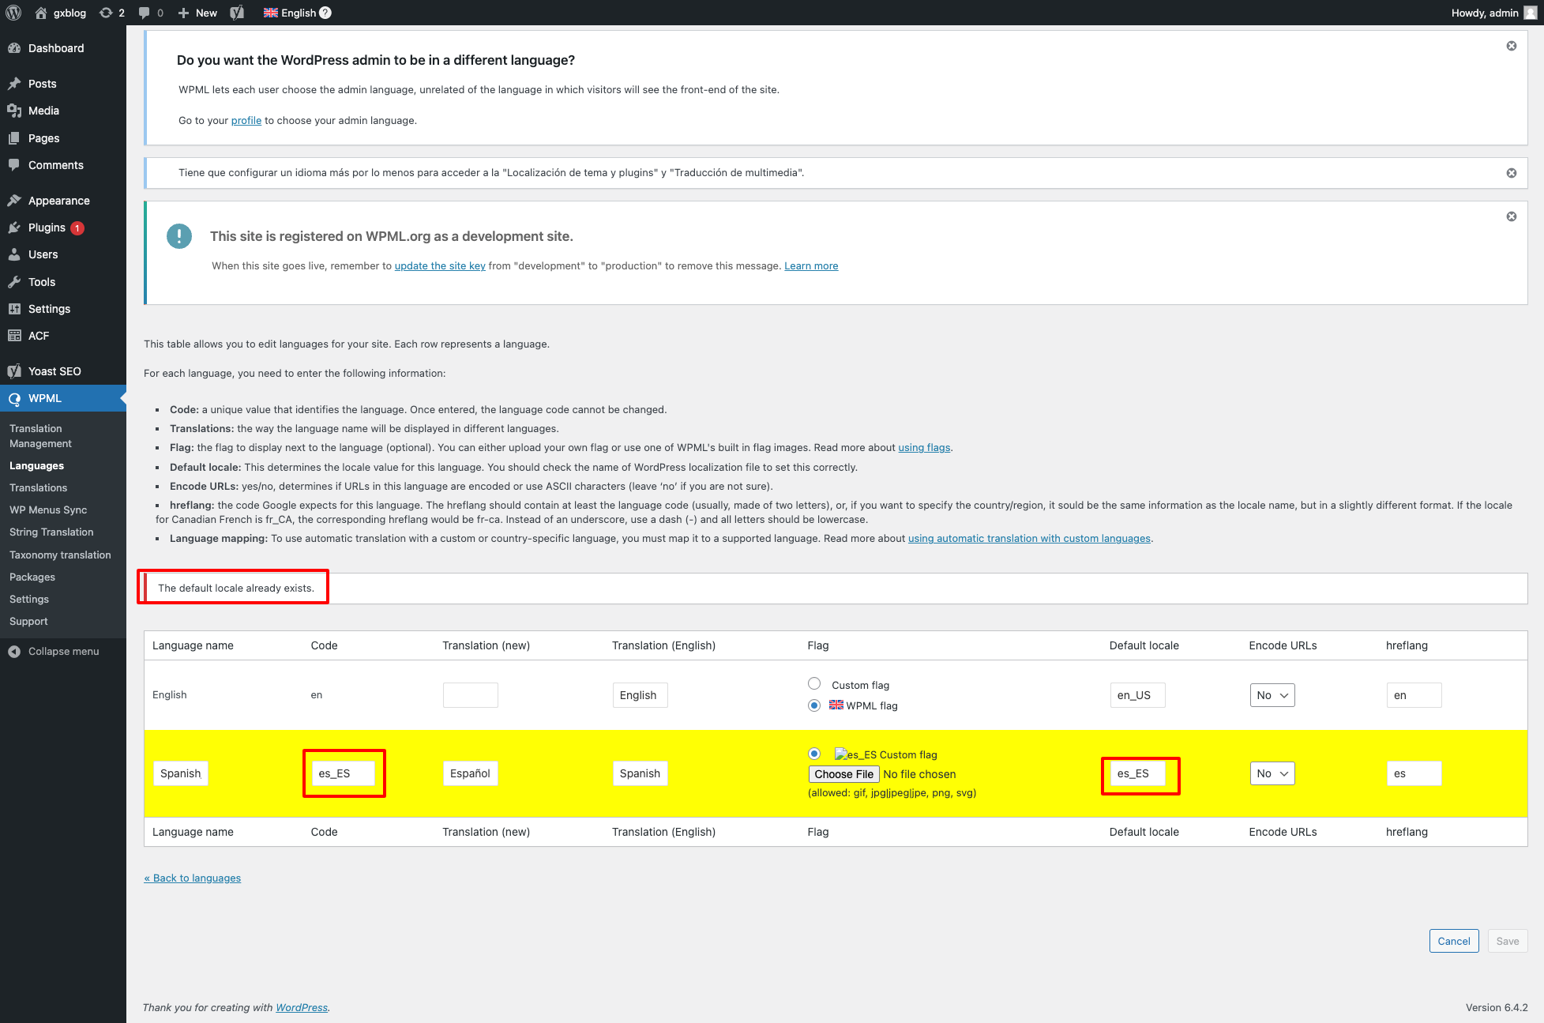Click the WordPress logo icon
Viewport: 1544px width, 1023px height.
point(13,13)
